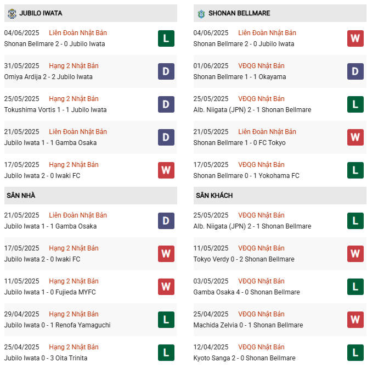Click the W badge for Tokyo Verdy match
Image resolution: width=367 pixels, height=373 pixels.
(355, 254)
